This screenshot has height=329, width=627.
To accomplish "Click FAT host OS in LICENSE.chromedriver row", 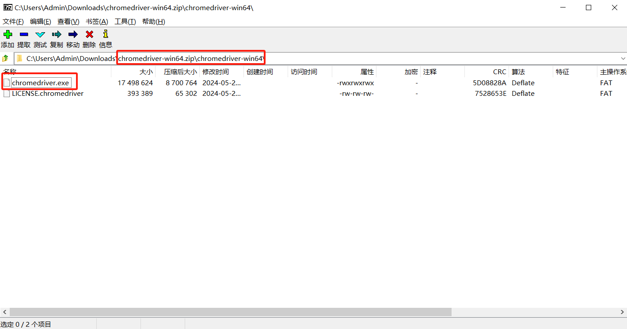I will 606,94.
